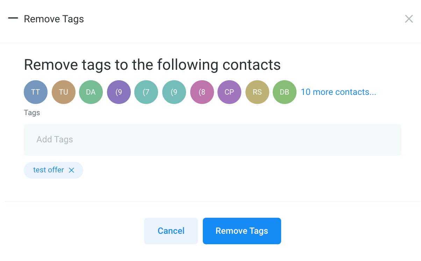Close the Remove Tags dialog
This screenshot has width=421, height=261.
(x=409, y=19)
